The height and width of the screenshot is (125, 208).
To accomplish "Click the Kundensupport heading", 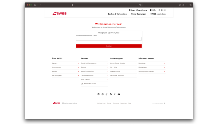I will [116, 59].
